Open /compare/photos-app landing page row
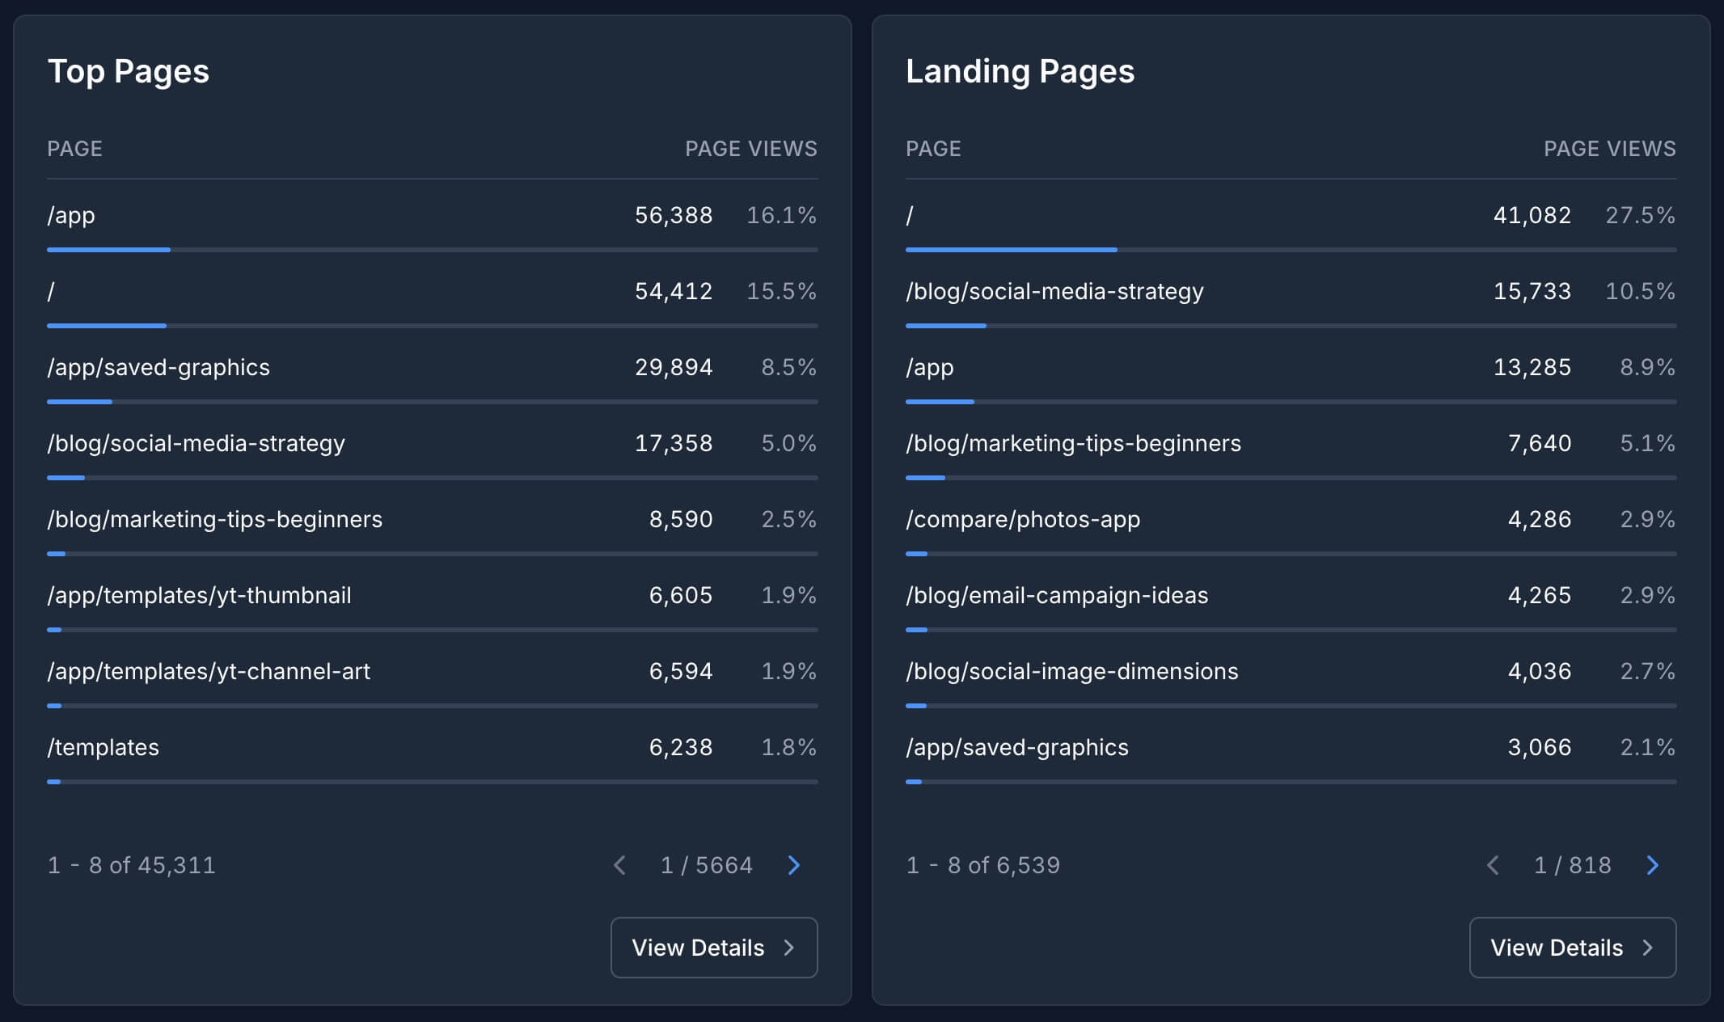This screenshot has height=1022, width=1724. (x=1023, y=519)
